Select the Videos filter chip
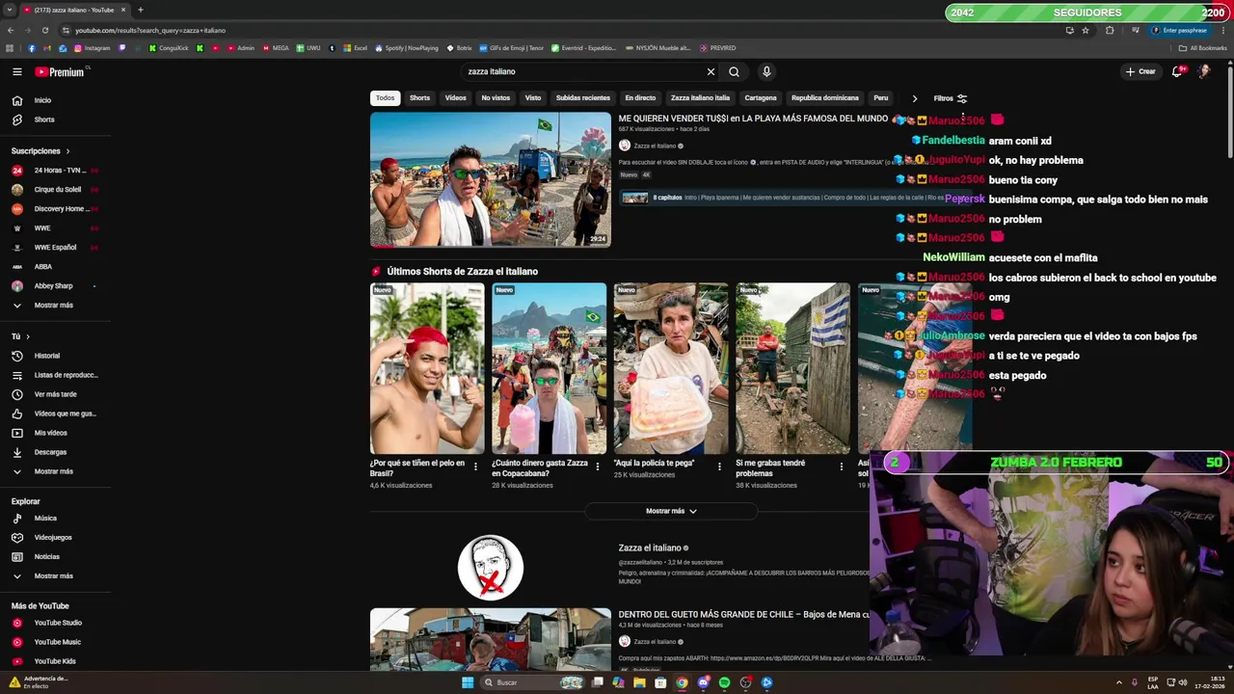The height and width of the screenshot is (694, 1234). (456, 98)
